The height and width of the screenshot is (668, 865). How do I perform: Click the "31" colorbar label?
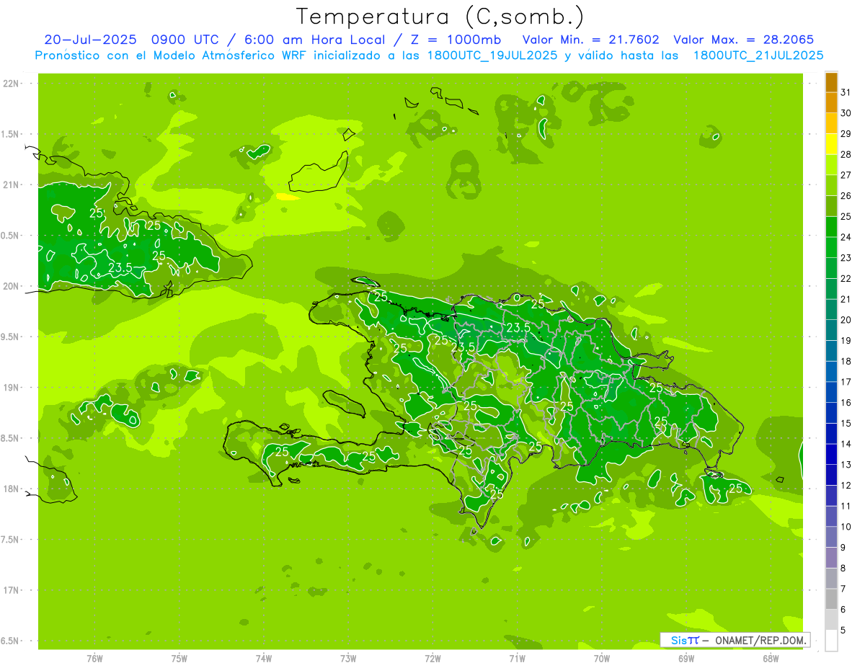846,92
